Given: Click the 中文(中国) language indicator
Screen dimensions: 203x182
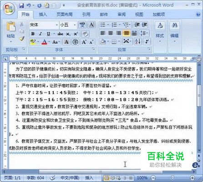Looking at the screenshot, I should pyautogui.click(x=70, y=177).
